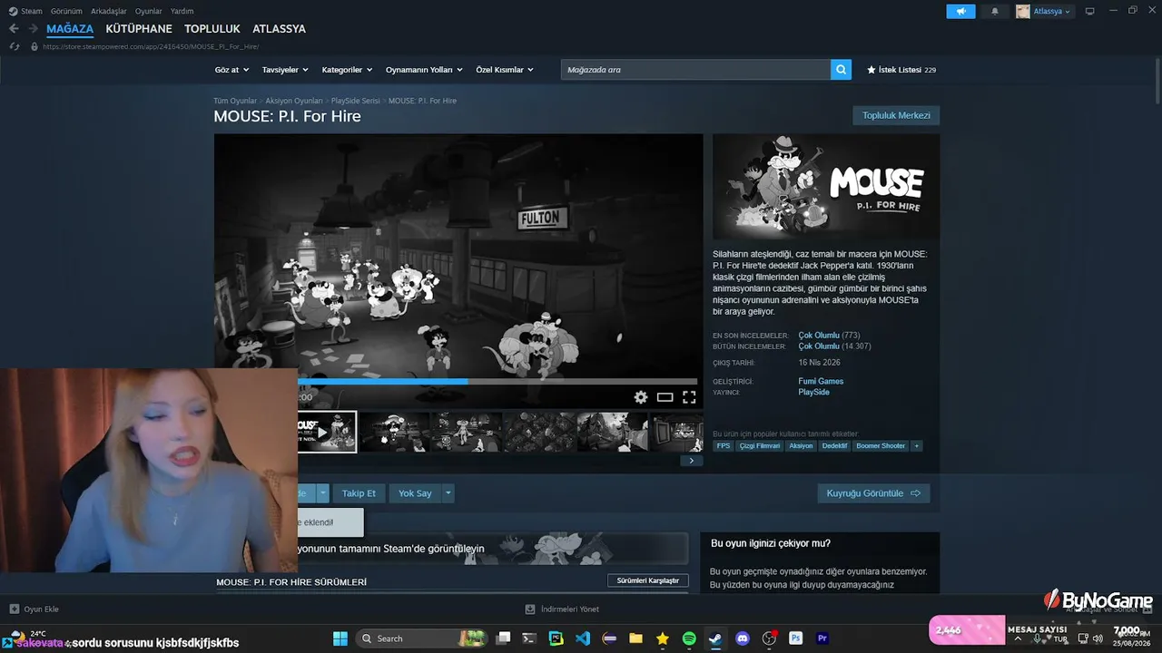Image resolution: width=1162 pixels, height=653 pixels.
Task: Enter fullscreen on the trailer video
Action: 689,397
